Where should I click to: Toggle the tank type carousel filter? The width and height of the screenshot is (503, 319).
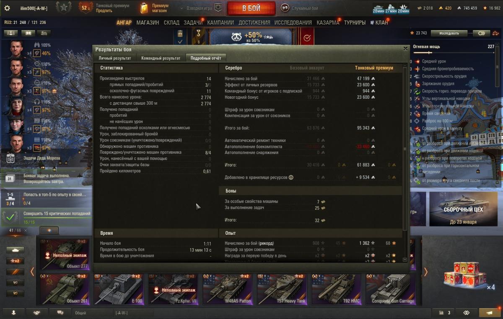[15, 250]
